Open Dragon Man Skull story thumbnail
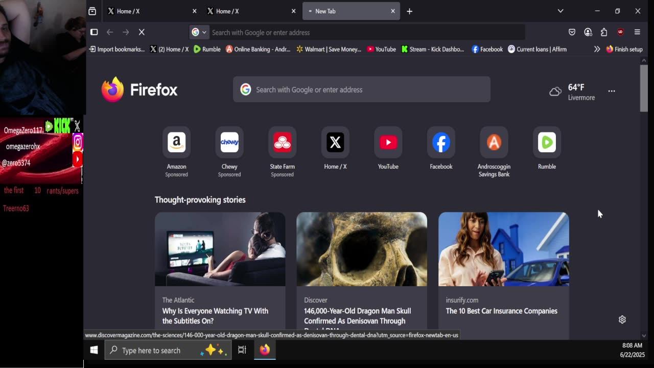 tap(362, 249)
